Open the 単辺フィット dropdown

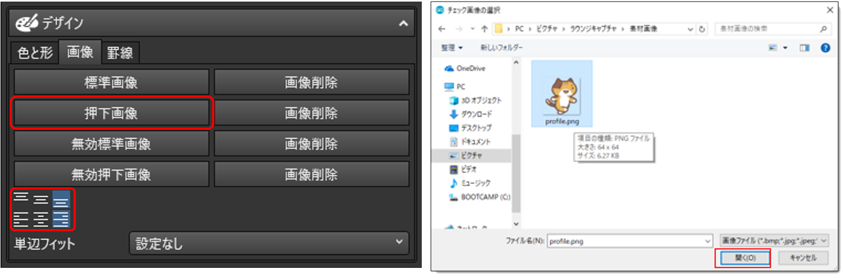coord(269,243)
